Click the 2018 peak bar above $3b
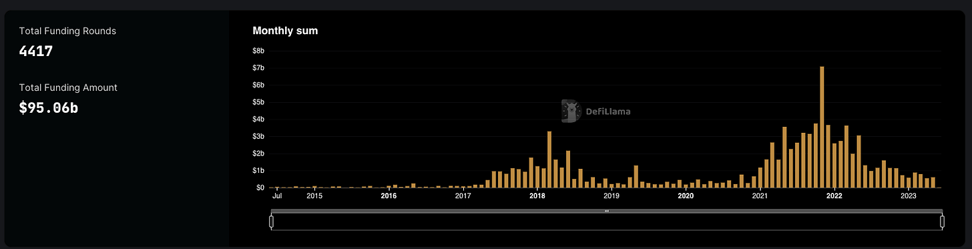The width and height of the screenshot is (972, 249). [549, 160]
